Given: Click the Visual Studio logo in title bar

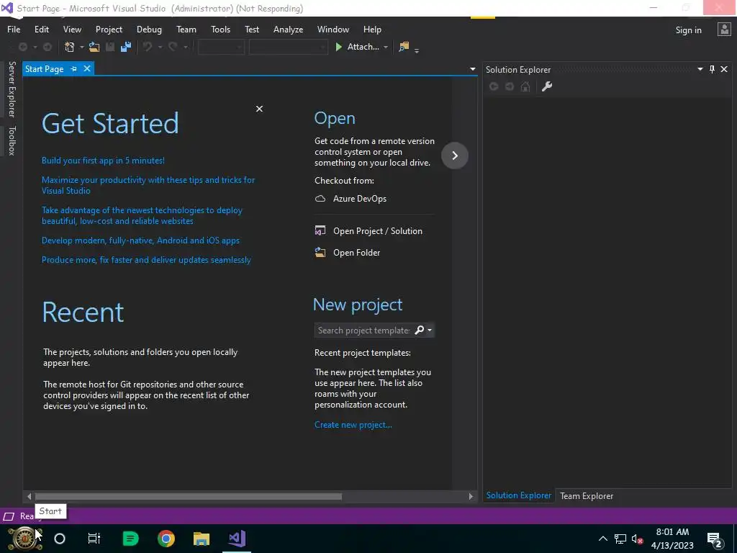Looking at the screenshot, I should [7, 8].
